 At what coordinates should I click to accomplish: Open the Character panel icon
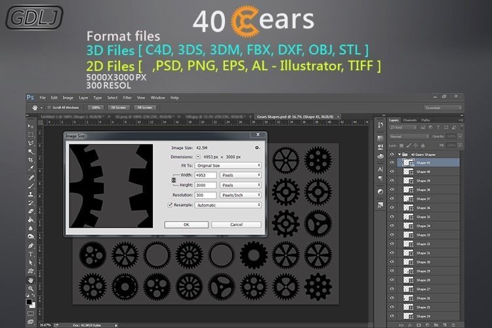pos(380,169)
